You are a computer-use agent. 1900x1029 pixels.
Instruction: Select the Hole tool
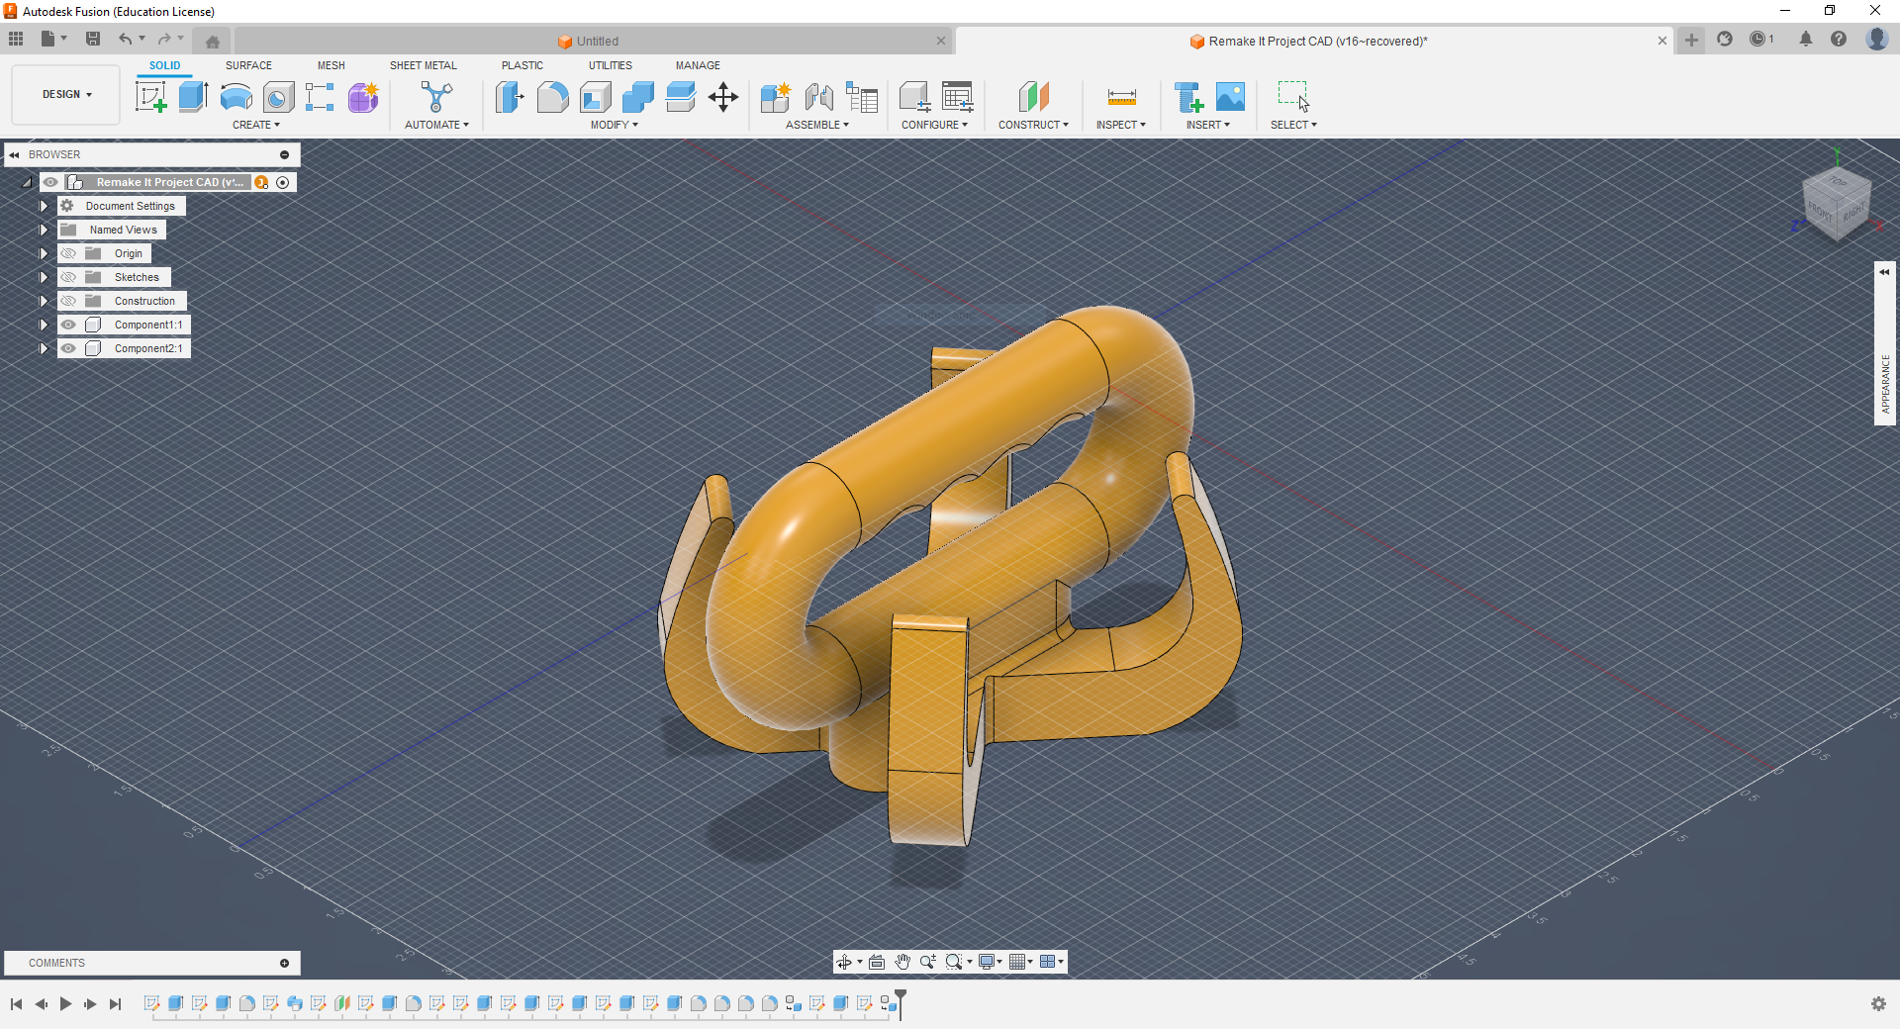(x=278, y=97)
